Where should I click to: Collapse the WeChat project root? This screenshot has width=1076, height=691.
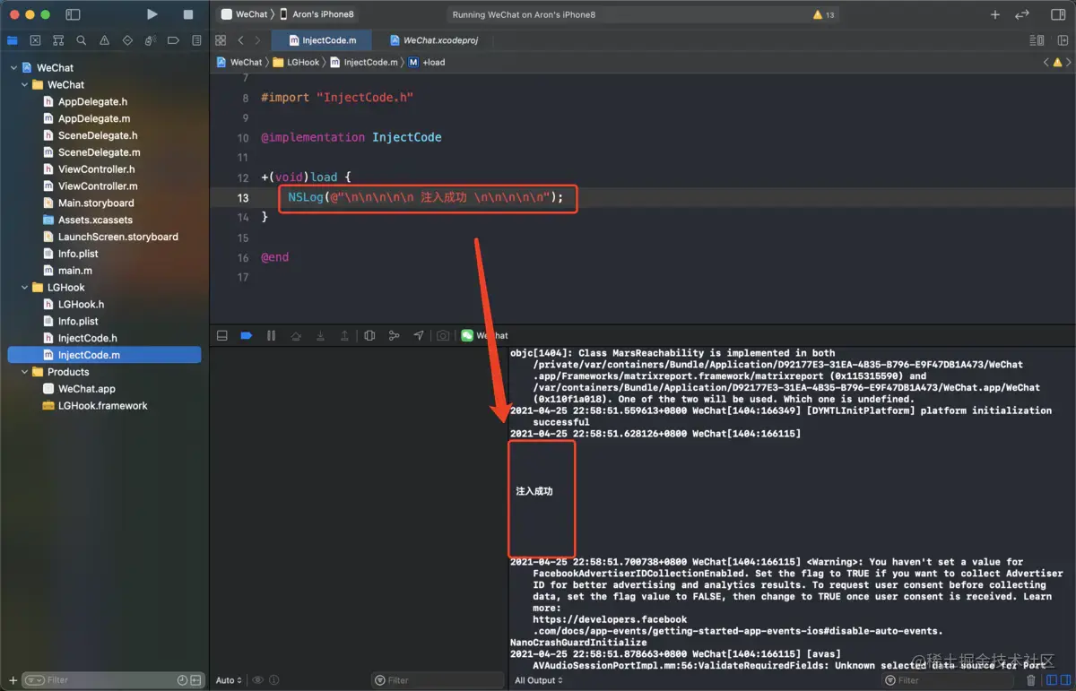pyautogui.click(x=13, y=68)
